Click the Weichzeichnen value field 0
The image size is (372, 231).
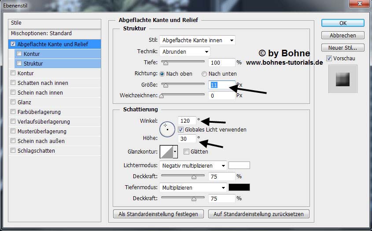pyautogui.click(x=221, y=95)
